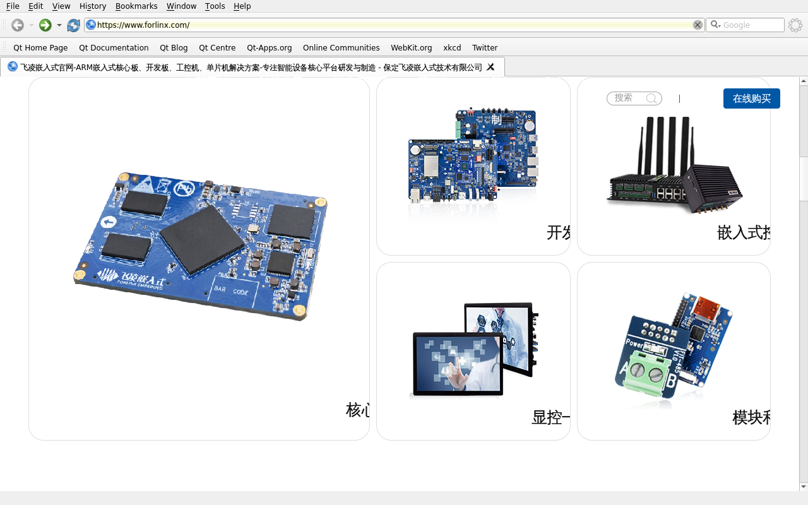
Task: Open the Qt Documentation bookmark
Action: (114, 48)
